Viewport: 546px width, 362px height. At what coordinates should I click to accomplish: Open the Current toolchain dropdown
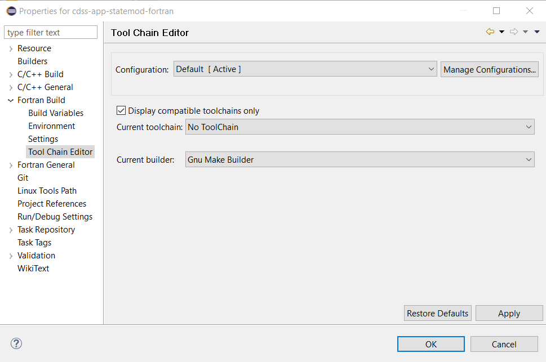[359, 127]
